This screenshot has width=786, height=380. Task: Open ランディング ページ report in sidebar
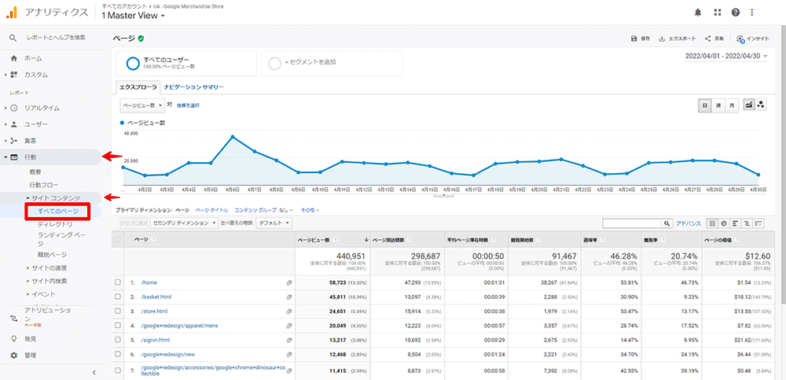(x=62, y=238)
